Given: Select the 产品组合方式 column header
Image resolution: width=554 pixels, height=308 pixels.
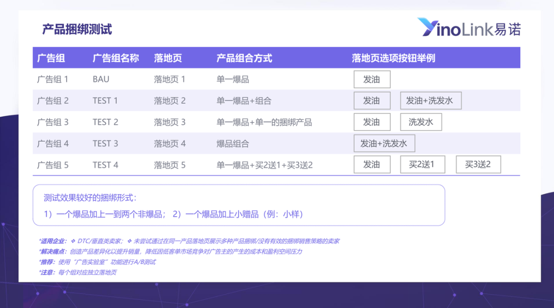Looking at the screenshot, I should click(x=244, y=58).
